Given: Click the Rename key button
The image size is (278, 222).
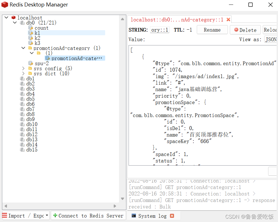Looking at the screenshot, I should click(x=212, y=30).
